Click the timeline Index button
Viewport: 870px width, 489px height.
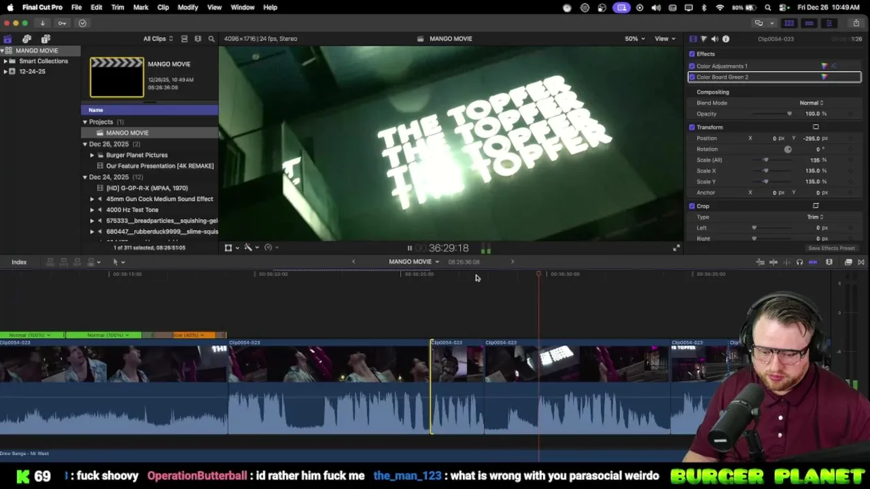point(19,262)
